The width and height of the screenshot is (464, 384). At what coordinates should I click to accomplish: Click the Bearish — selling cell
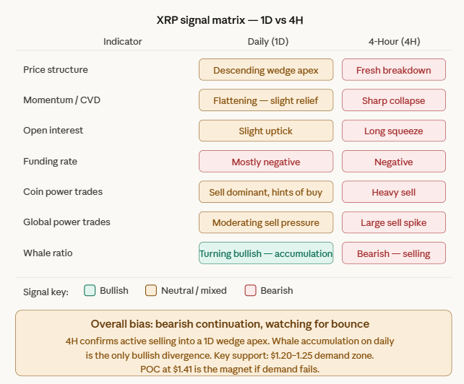393,253
